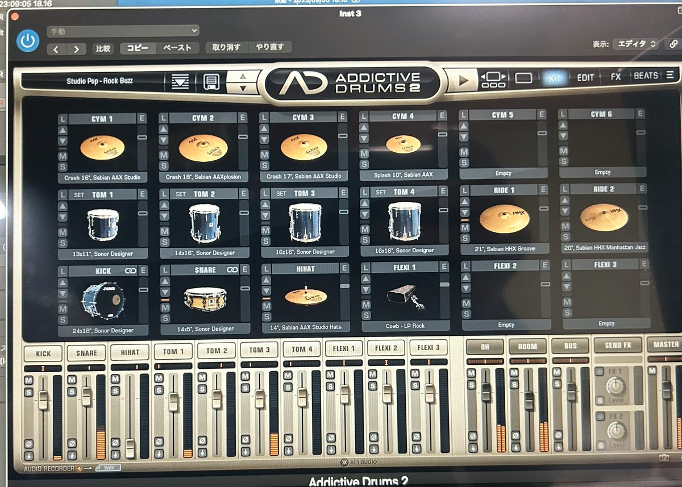Load a kitpiece into FLEXI 2 slot
This screenshot has width=682, height=487.
[465, 266]
